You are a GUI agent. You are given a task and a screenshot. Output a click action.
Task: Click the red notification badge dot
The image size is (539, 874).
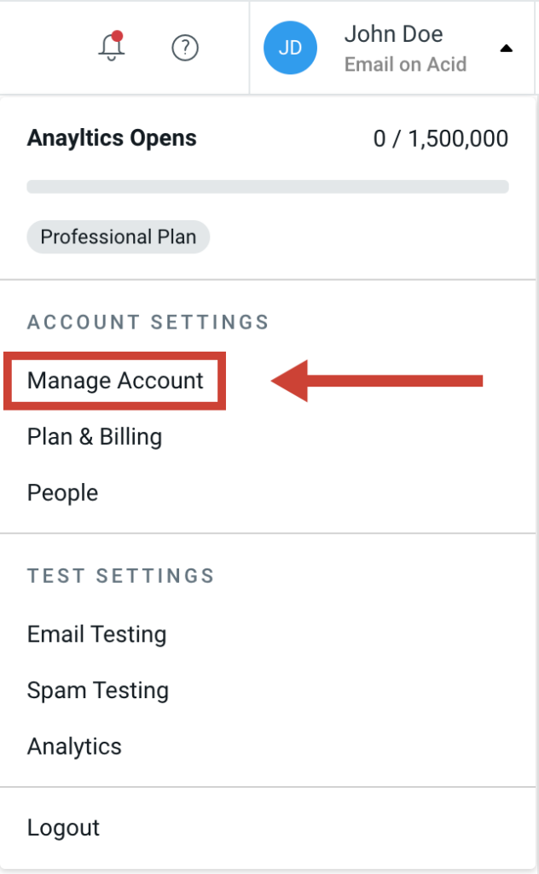117,37
